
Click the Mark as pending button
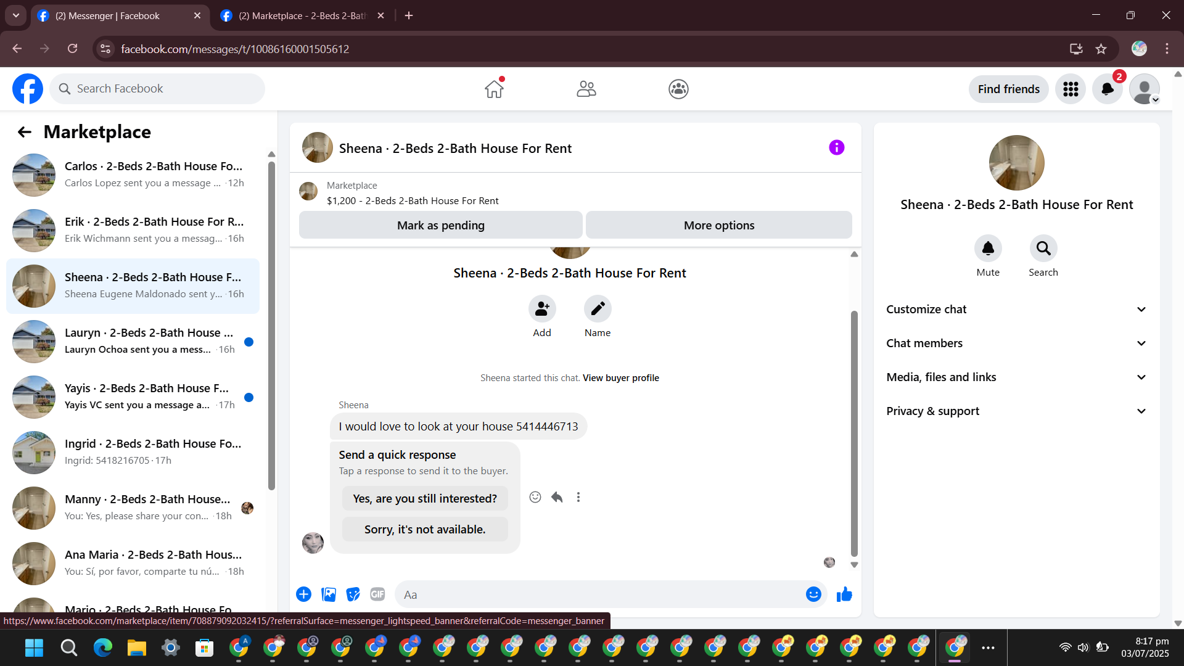point(440,225)
